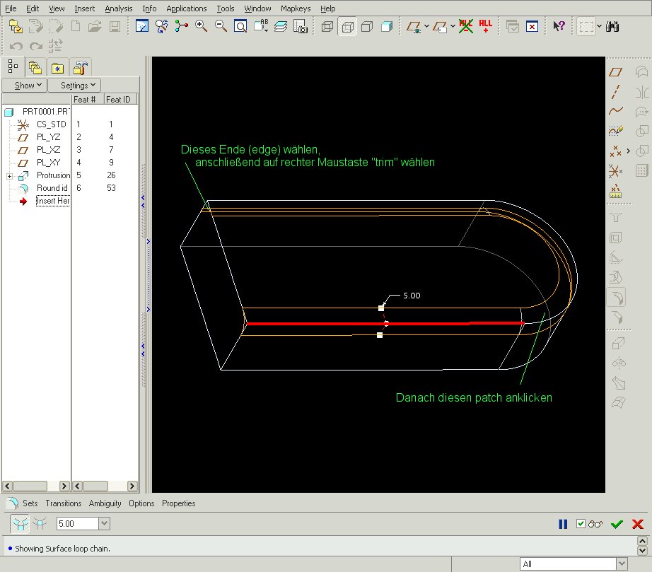The height and width of the screenshot is (572, 652).
Task: Cancel the round with red X
Action: click(x=637, y=524)
